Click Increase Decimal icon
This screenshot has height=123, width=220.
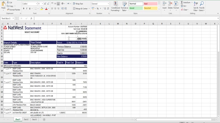coord(105,9)
